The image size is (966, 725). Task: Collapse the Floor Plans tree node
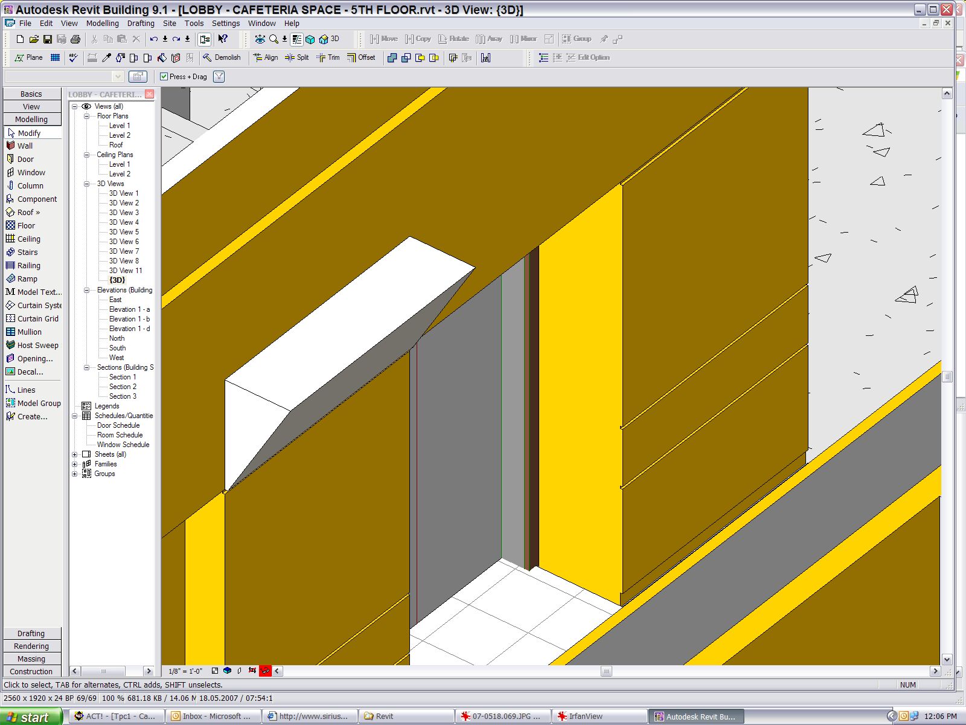pyautogui.click(x=86, y=116)
